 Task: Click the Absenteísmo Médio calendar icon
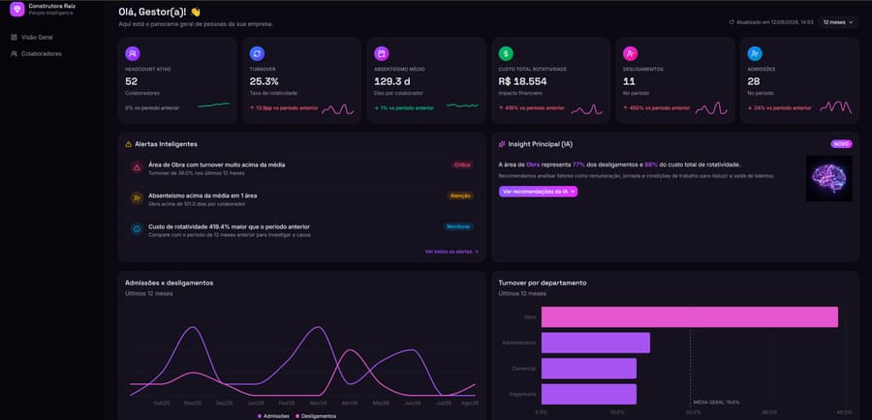click(x=382, y=53)
